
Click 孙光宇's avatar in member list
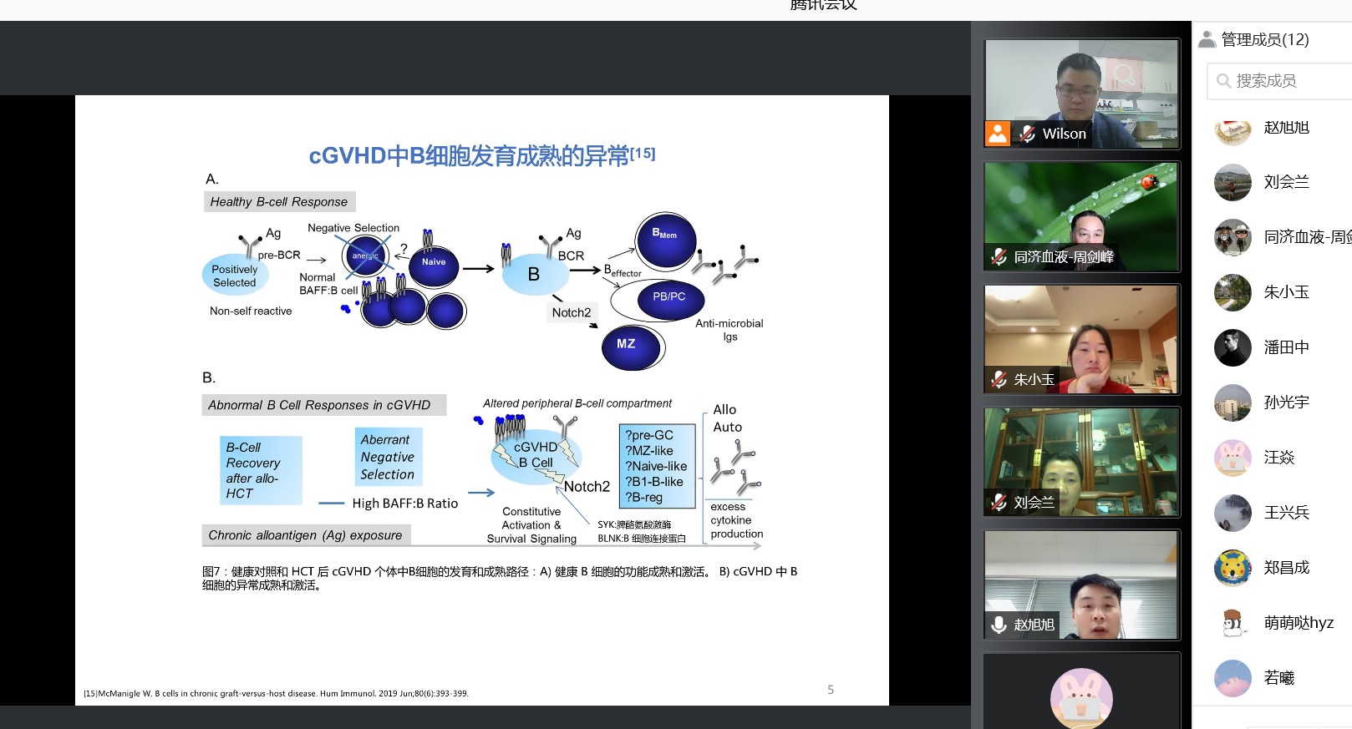[1233, 402]
